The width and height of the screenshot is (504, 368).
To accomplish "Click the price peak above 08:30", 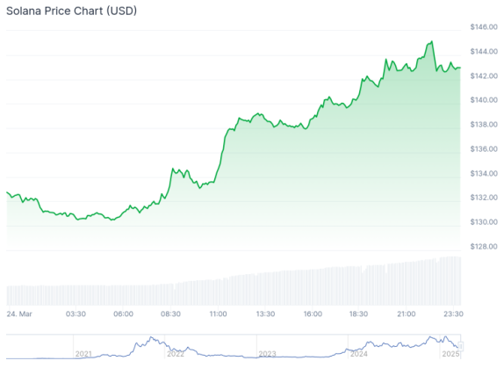I will click(173, 169).
